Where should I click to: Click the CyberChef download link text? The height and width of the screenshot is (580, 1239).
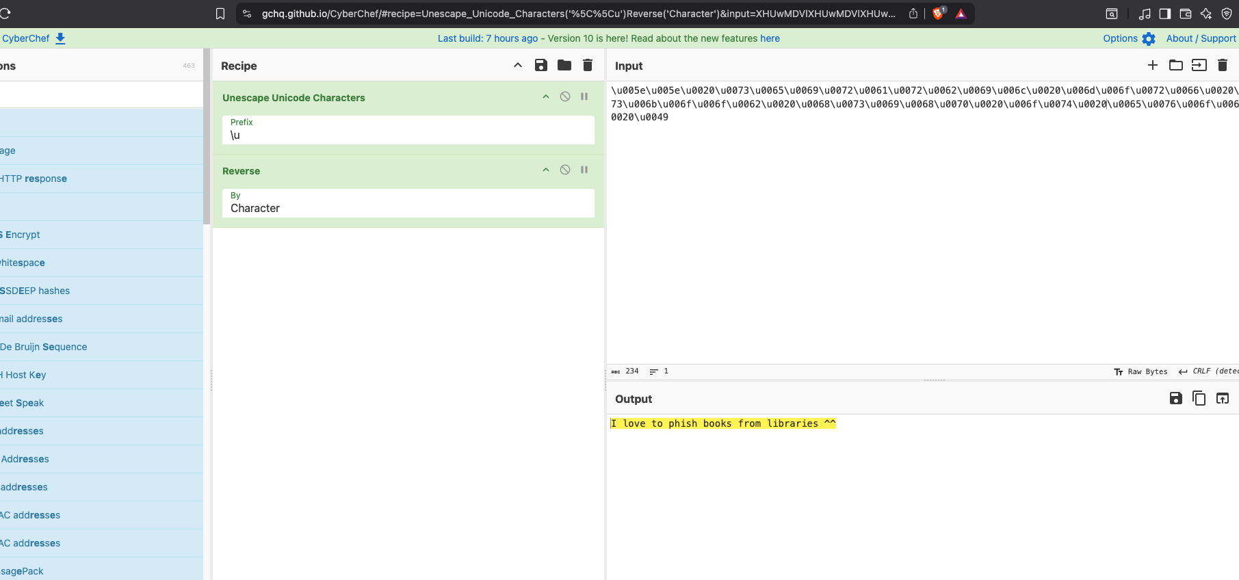click(x=25, y=38)
